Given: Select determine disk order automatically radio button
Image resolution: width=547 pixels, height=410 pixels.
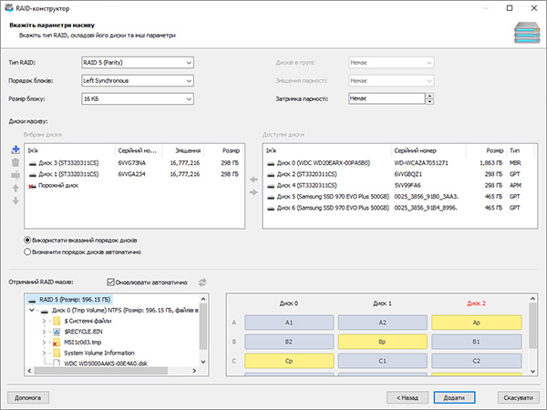Looking at the screenshot, I should (27, 251).
